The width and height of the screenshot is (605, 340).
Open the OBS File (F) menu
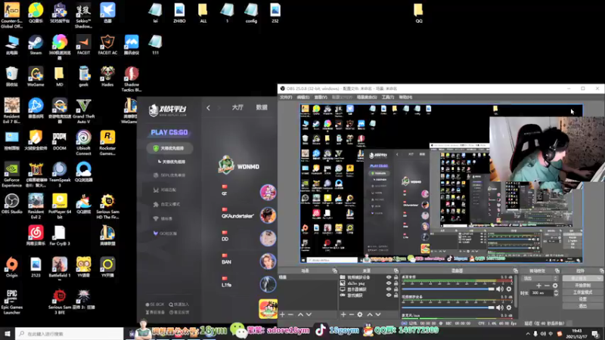286,97
